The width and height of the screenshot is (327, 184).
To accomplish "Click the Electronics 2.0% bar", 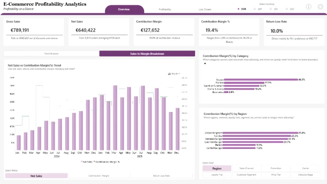I will point(226,92).
